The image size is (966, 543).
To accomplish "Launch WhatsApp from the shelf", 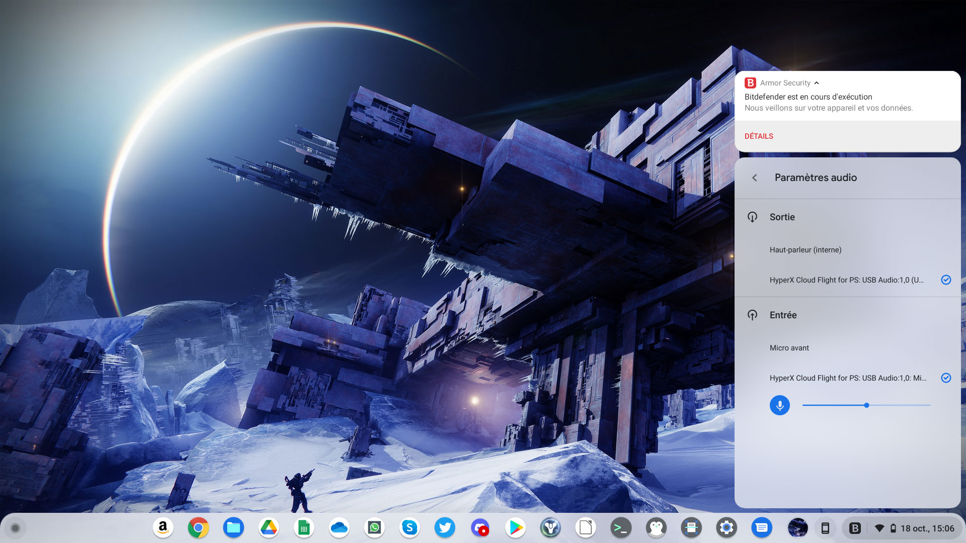I will (374, 528).
